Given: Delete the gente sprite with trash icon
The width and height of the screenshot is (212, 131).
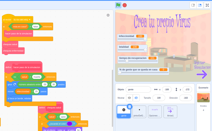Looking at the screenshot, I should click(x=129, y=107).
